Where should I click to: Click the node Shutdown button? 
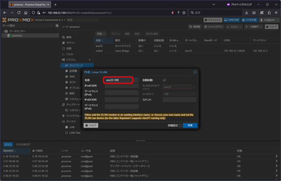coord(214,27)
